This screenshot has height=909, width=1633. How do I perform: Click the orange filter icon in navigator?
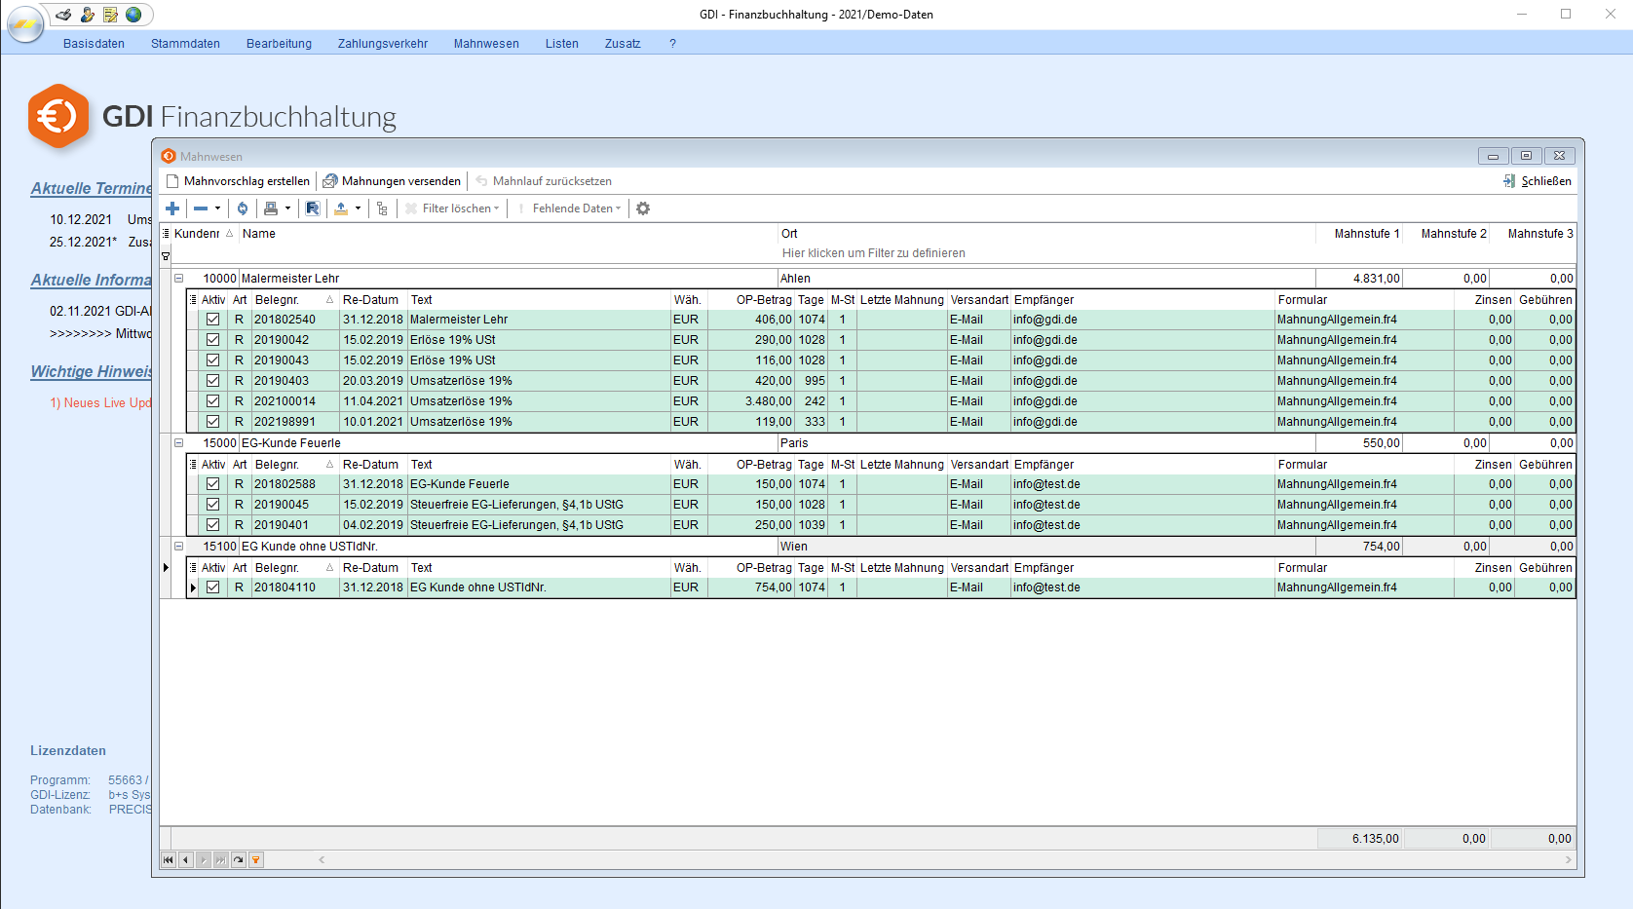click(256, 860)
